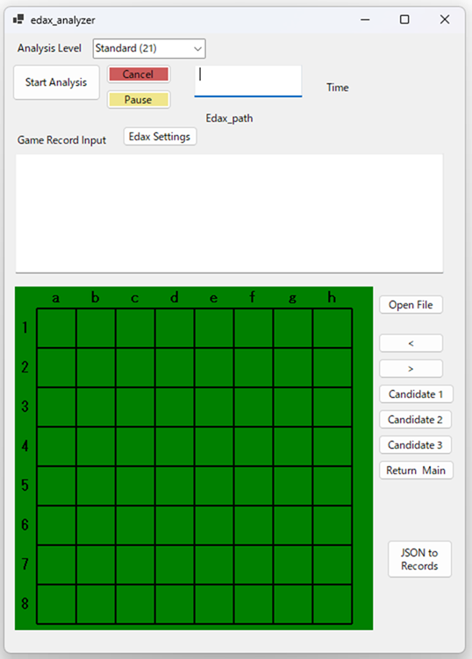Viewport: 472px width, 659px height.
Task: Click board square a1
Action: pyautogui.click(x=57, y=329)
